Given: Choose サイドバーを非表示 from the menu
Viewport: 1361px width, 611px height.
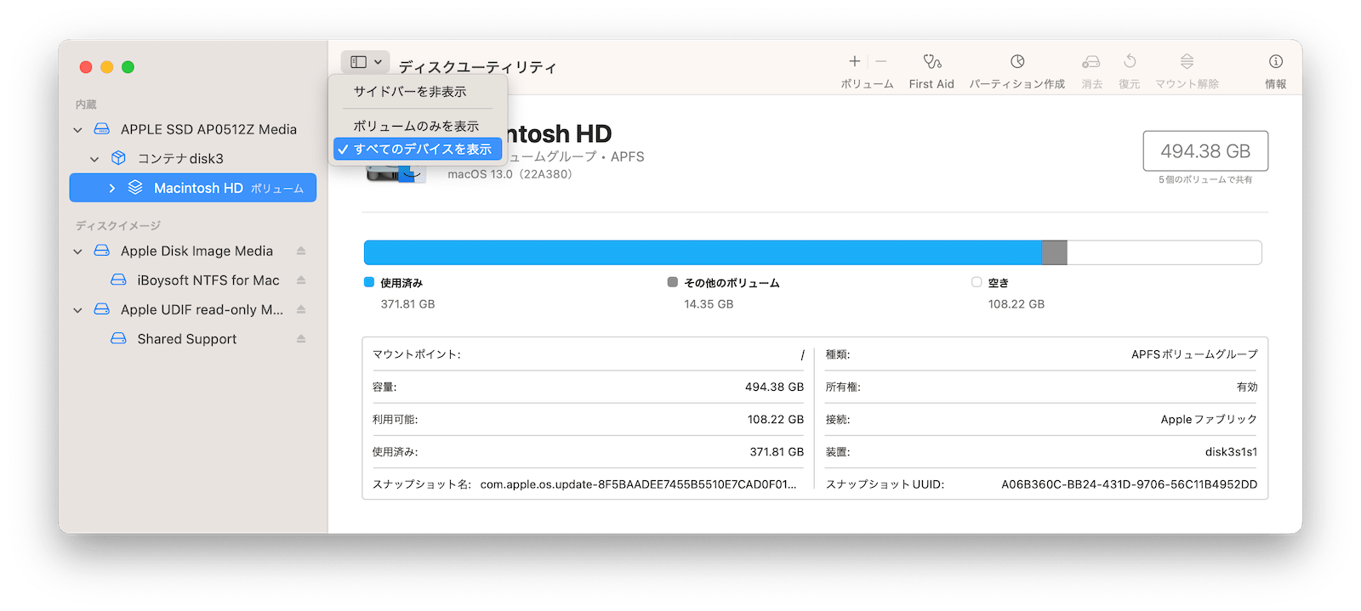Looking at the screenshot, I should pos(410,92).
